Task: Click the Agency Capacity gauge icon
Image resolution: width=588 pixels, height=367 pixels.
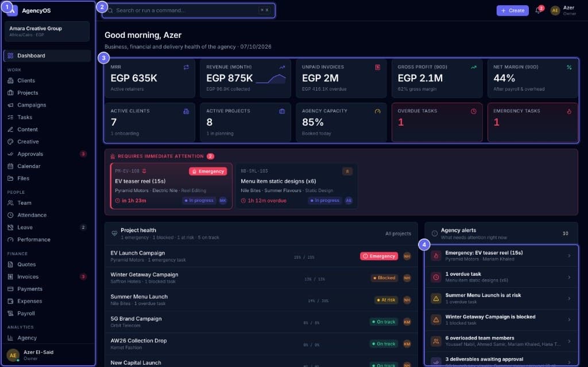Action: point(378,111)
